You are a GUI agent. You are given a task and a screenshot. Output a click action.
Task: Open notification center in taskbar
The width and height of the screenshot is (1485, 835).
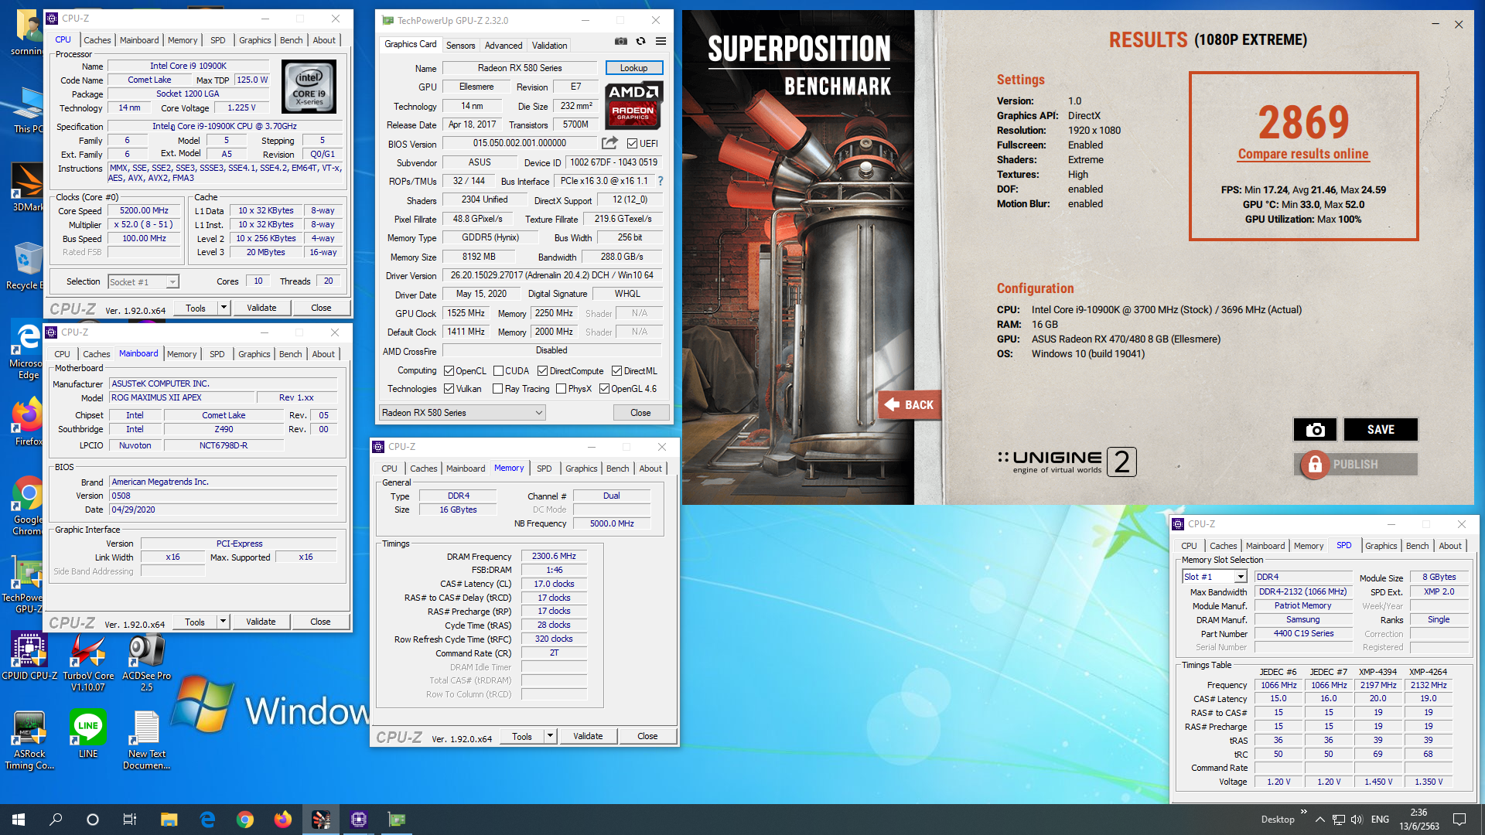click(x=1459, y=820)
